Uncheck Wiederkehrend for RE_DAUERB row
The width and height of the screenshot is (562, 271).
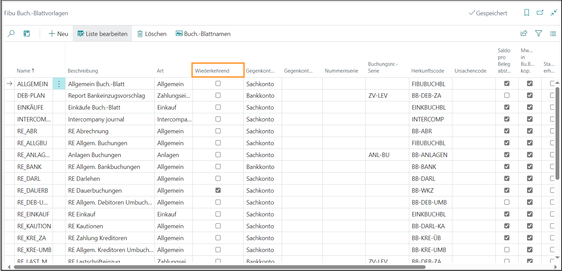[x=218, y=190]
